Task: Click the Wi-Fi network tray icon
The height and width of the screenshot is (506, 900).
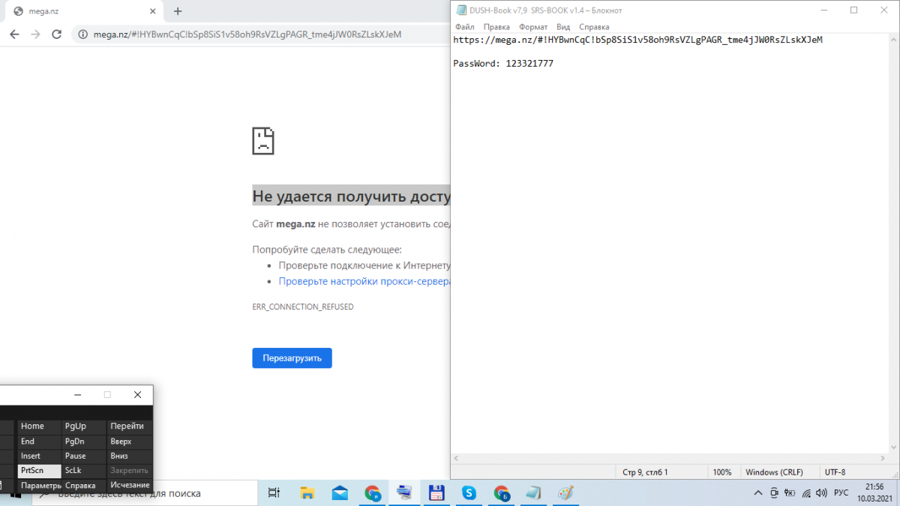Action: click(806, 493)
